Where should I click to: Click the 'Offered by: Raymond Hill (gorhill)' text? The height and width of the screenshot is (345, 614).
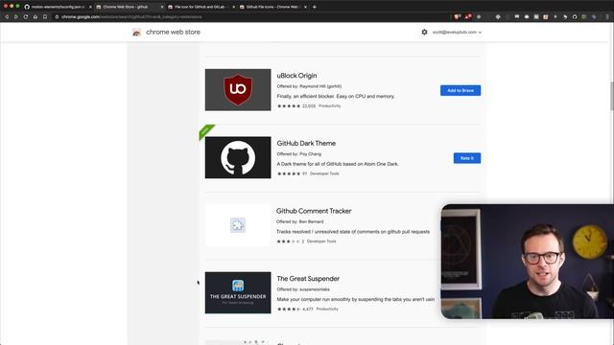pyautogui.click(x=309, y=86)
